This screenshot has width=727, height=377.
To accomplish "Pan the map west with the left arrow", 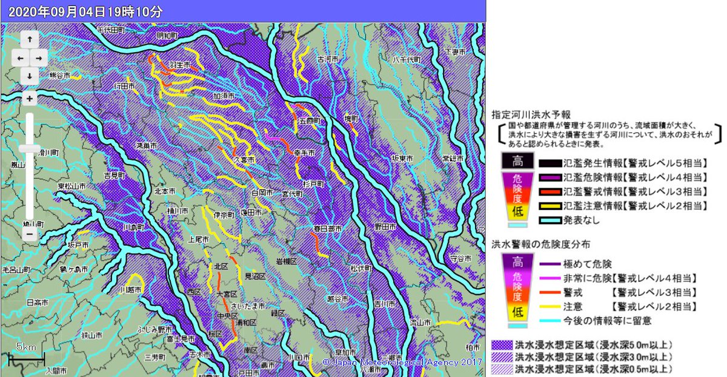I will point(21,57).
